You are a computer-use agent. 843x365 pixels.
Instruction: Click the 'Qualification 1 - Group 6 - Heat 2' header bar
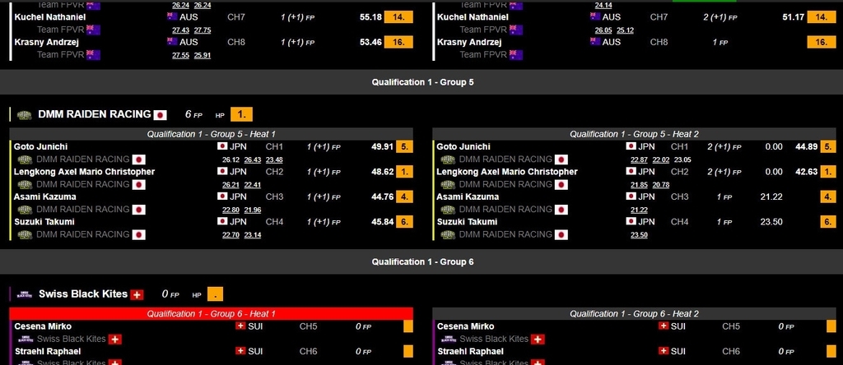[635, 313]
